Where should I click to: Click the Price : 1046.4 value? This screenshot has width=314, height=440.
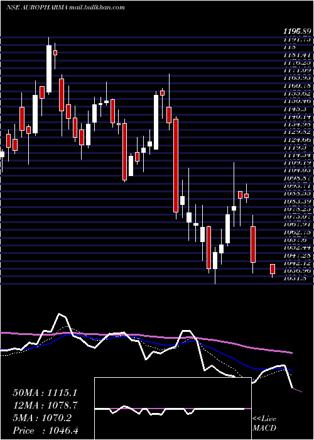(45, 431)
